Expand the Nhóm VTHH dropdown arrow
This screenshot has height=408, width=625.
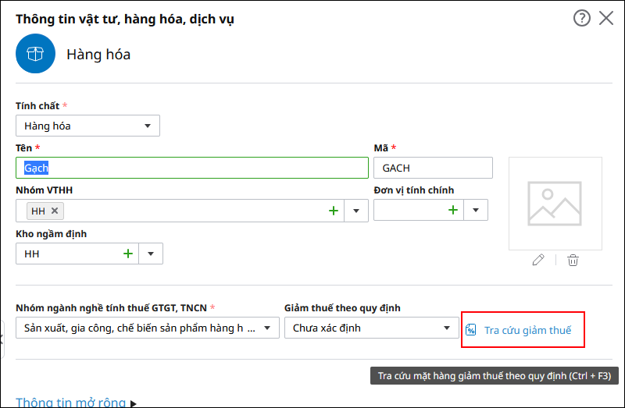[356, 211]
